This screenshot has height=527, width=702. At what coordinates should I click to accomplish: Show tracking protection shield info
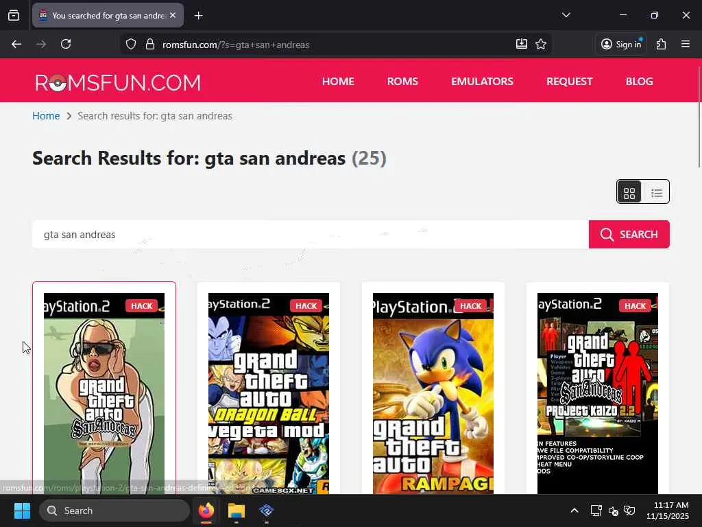pyautogui.click(x=131, y=45)
